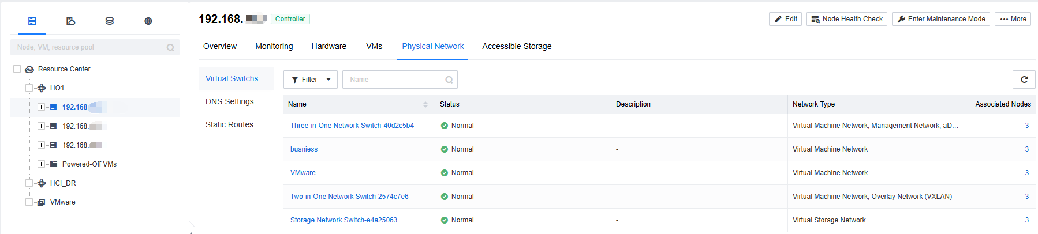Click Enter Maintenance Mode button

coord(941,19)
